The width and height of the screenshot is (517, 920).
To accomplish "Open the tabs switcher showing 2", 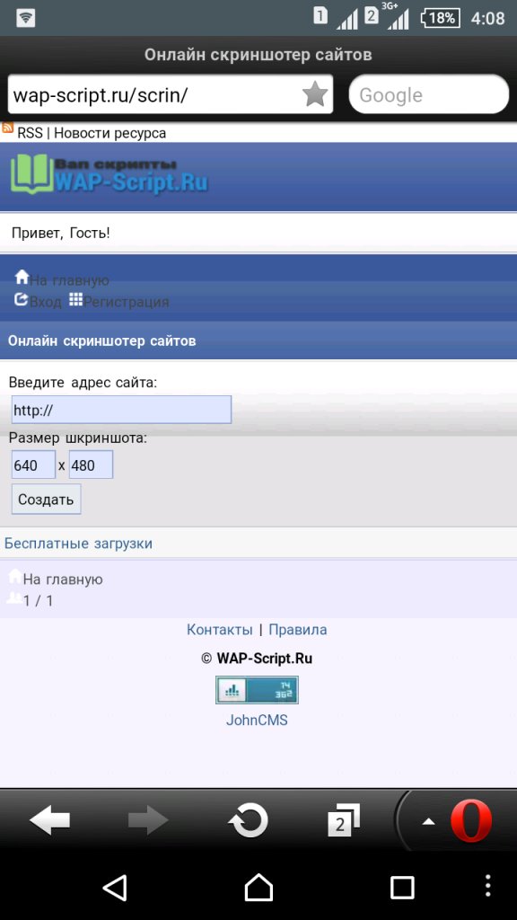I will pyautogui.click(x=343, y=820).
